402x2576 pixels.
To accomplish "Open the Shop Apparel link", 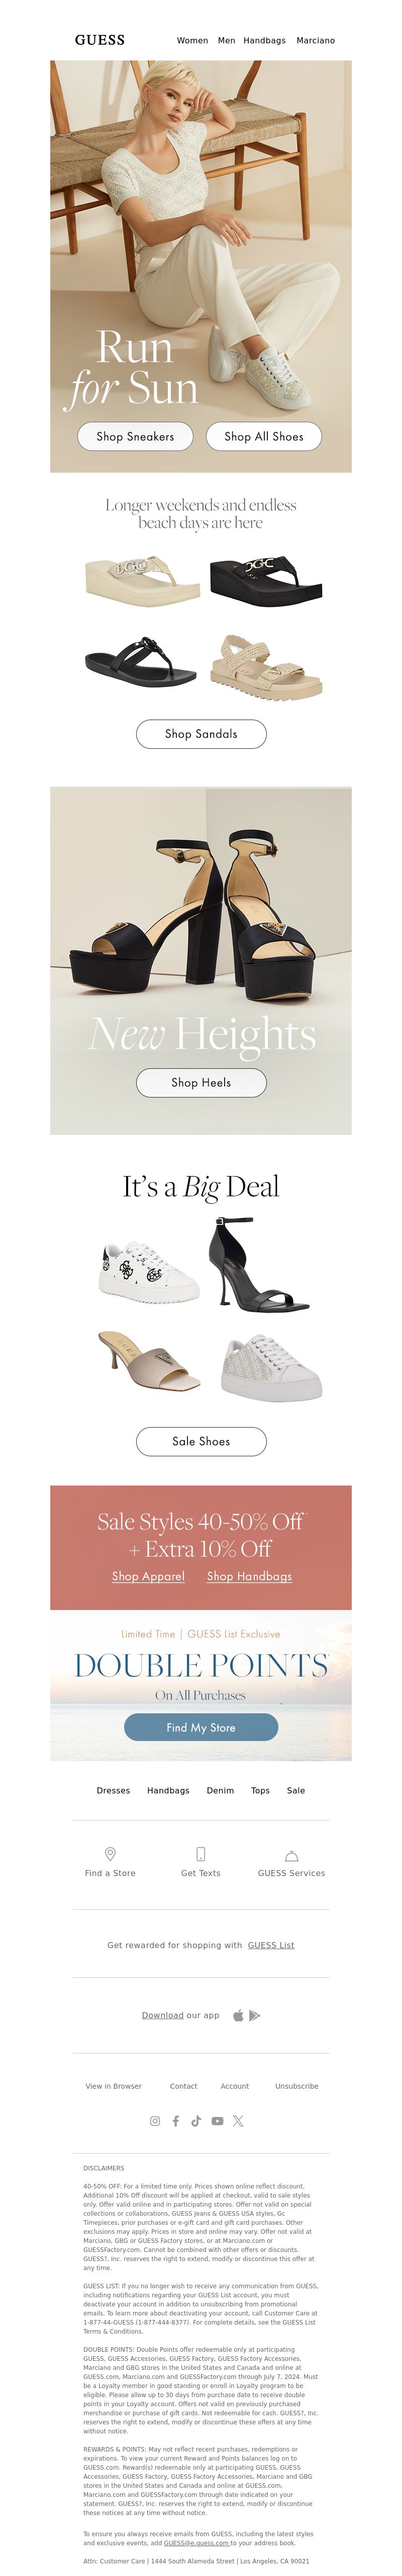I will pos(149,1576).
